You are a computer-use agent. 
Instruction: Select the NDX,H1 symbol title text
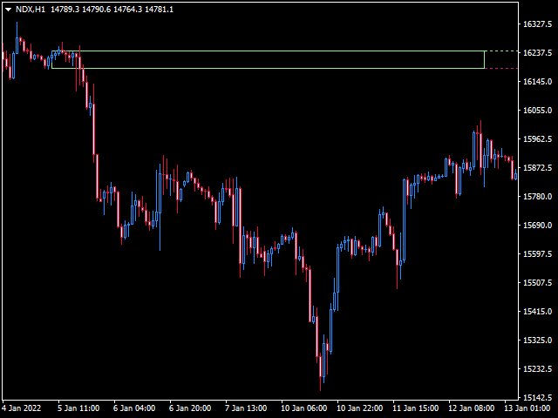[x=31, y=10]
